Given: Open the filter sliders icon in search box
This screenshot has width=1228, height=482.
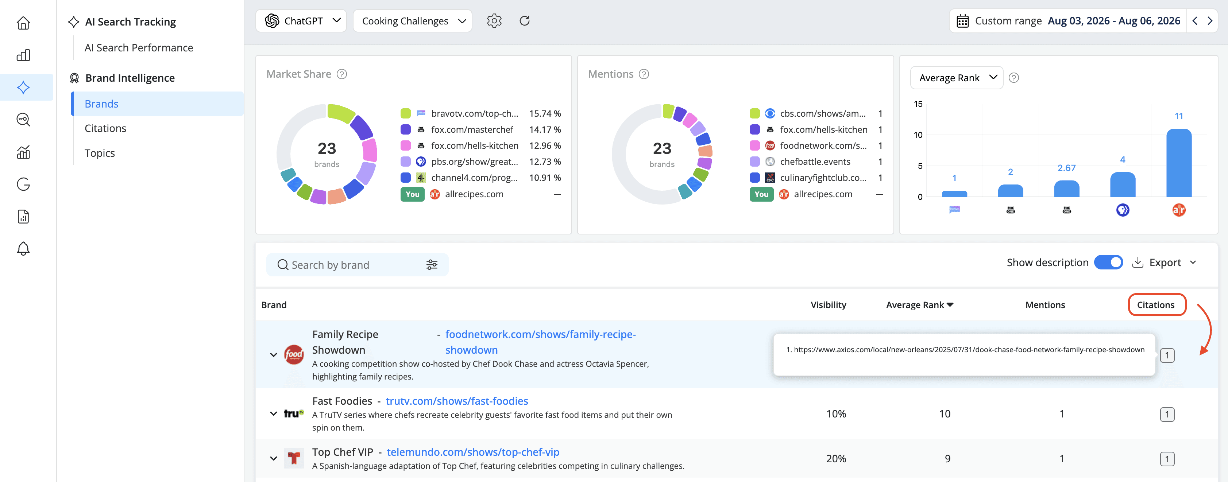Looking at the screenshot, I should (432, 265).
